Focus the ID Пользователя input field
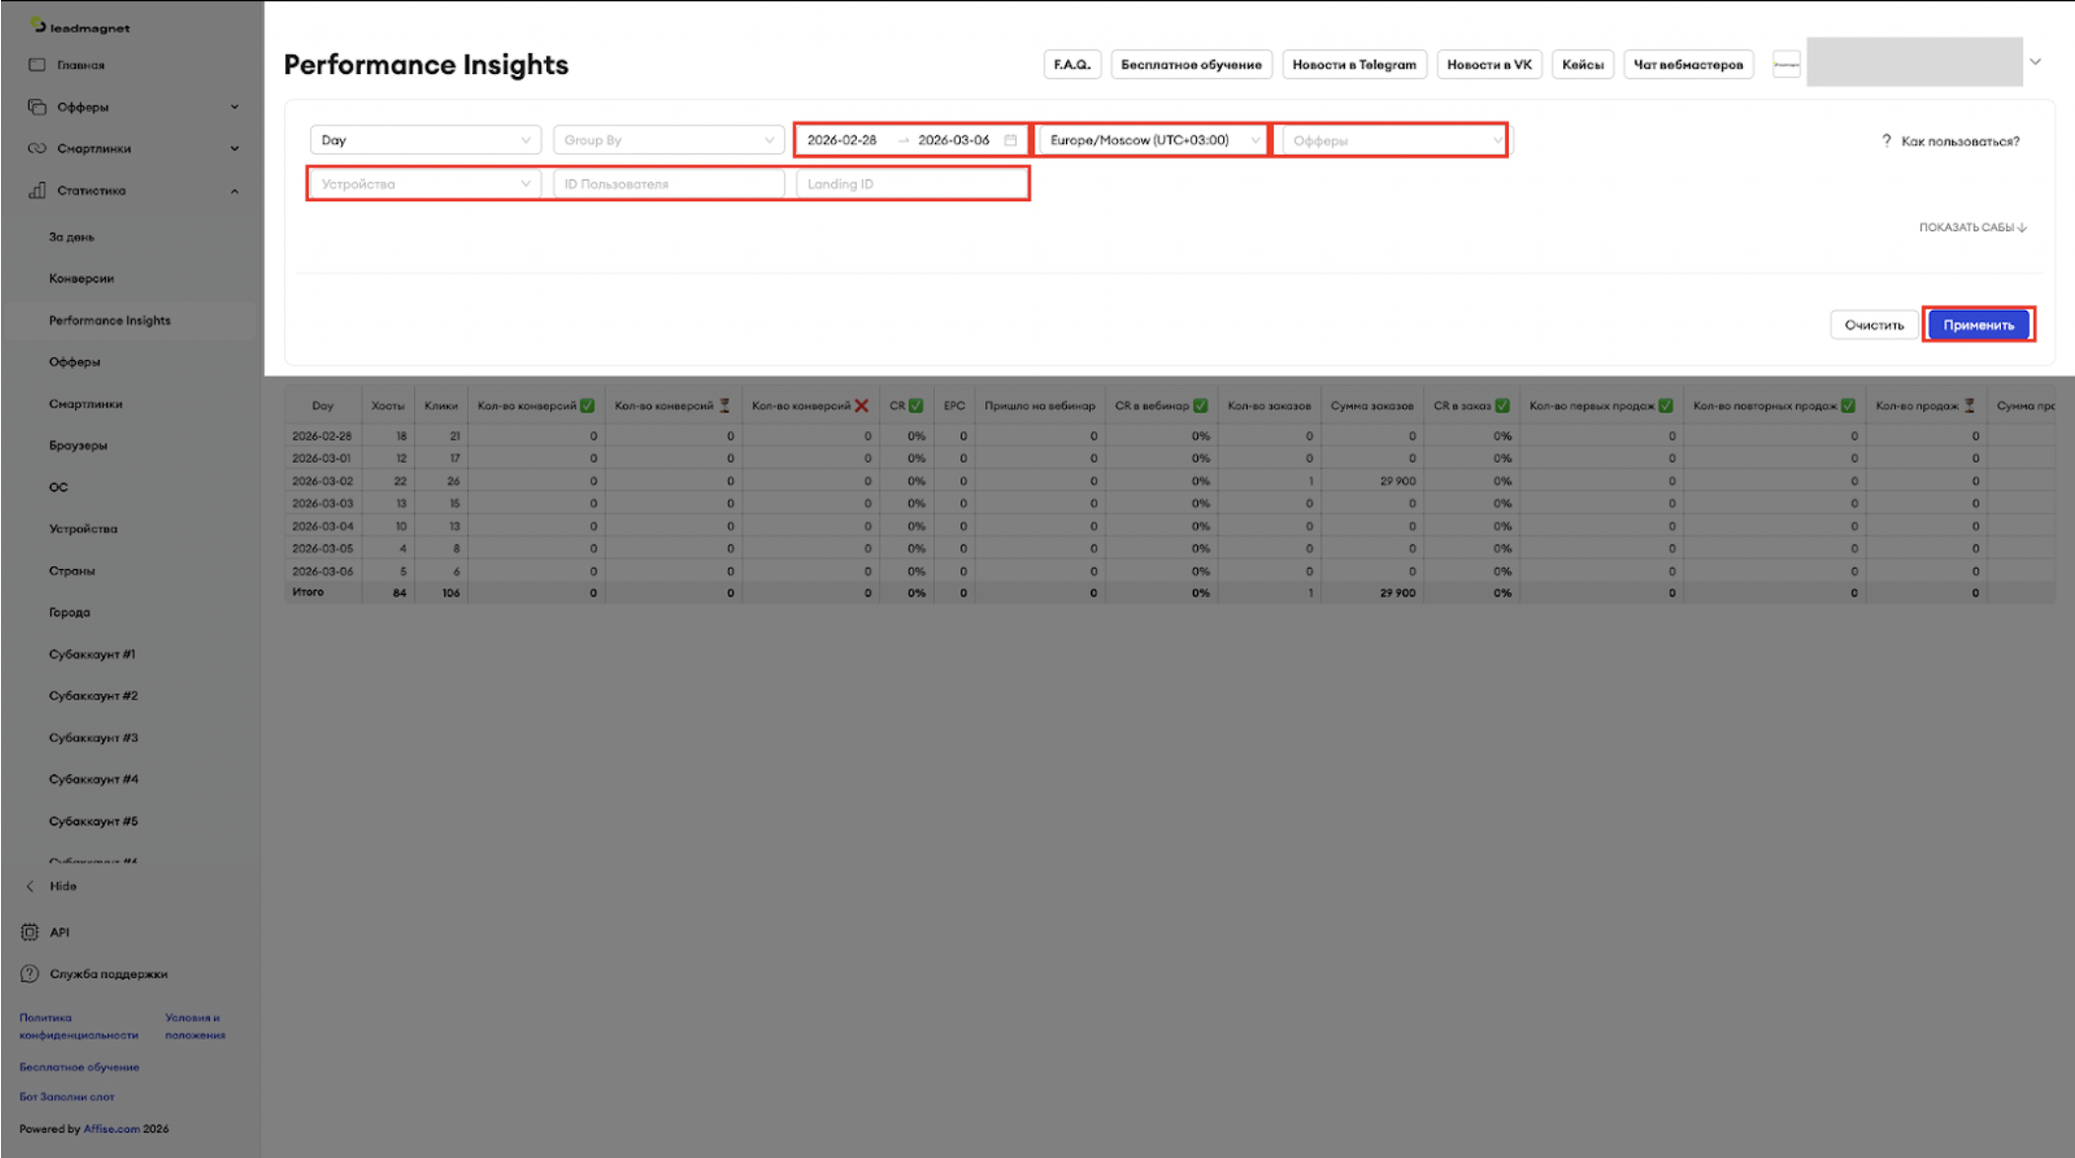 click(x=669, y=183)
